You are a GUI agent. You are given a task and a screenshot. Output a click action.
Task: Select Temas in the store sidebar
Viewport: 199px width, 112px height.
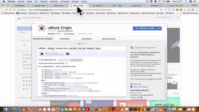pos(22,32)
